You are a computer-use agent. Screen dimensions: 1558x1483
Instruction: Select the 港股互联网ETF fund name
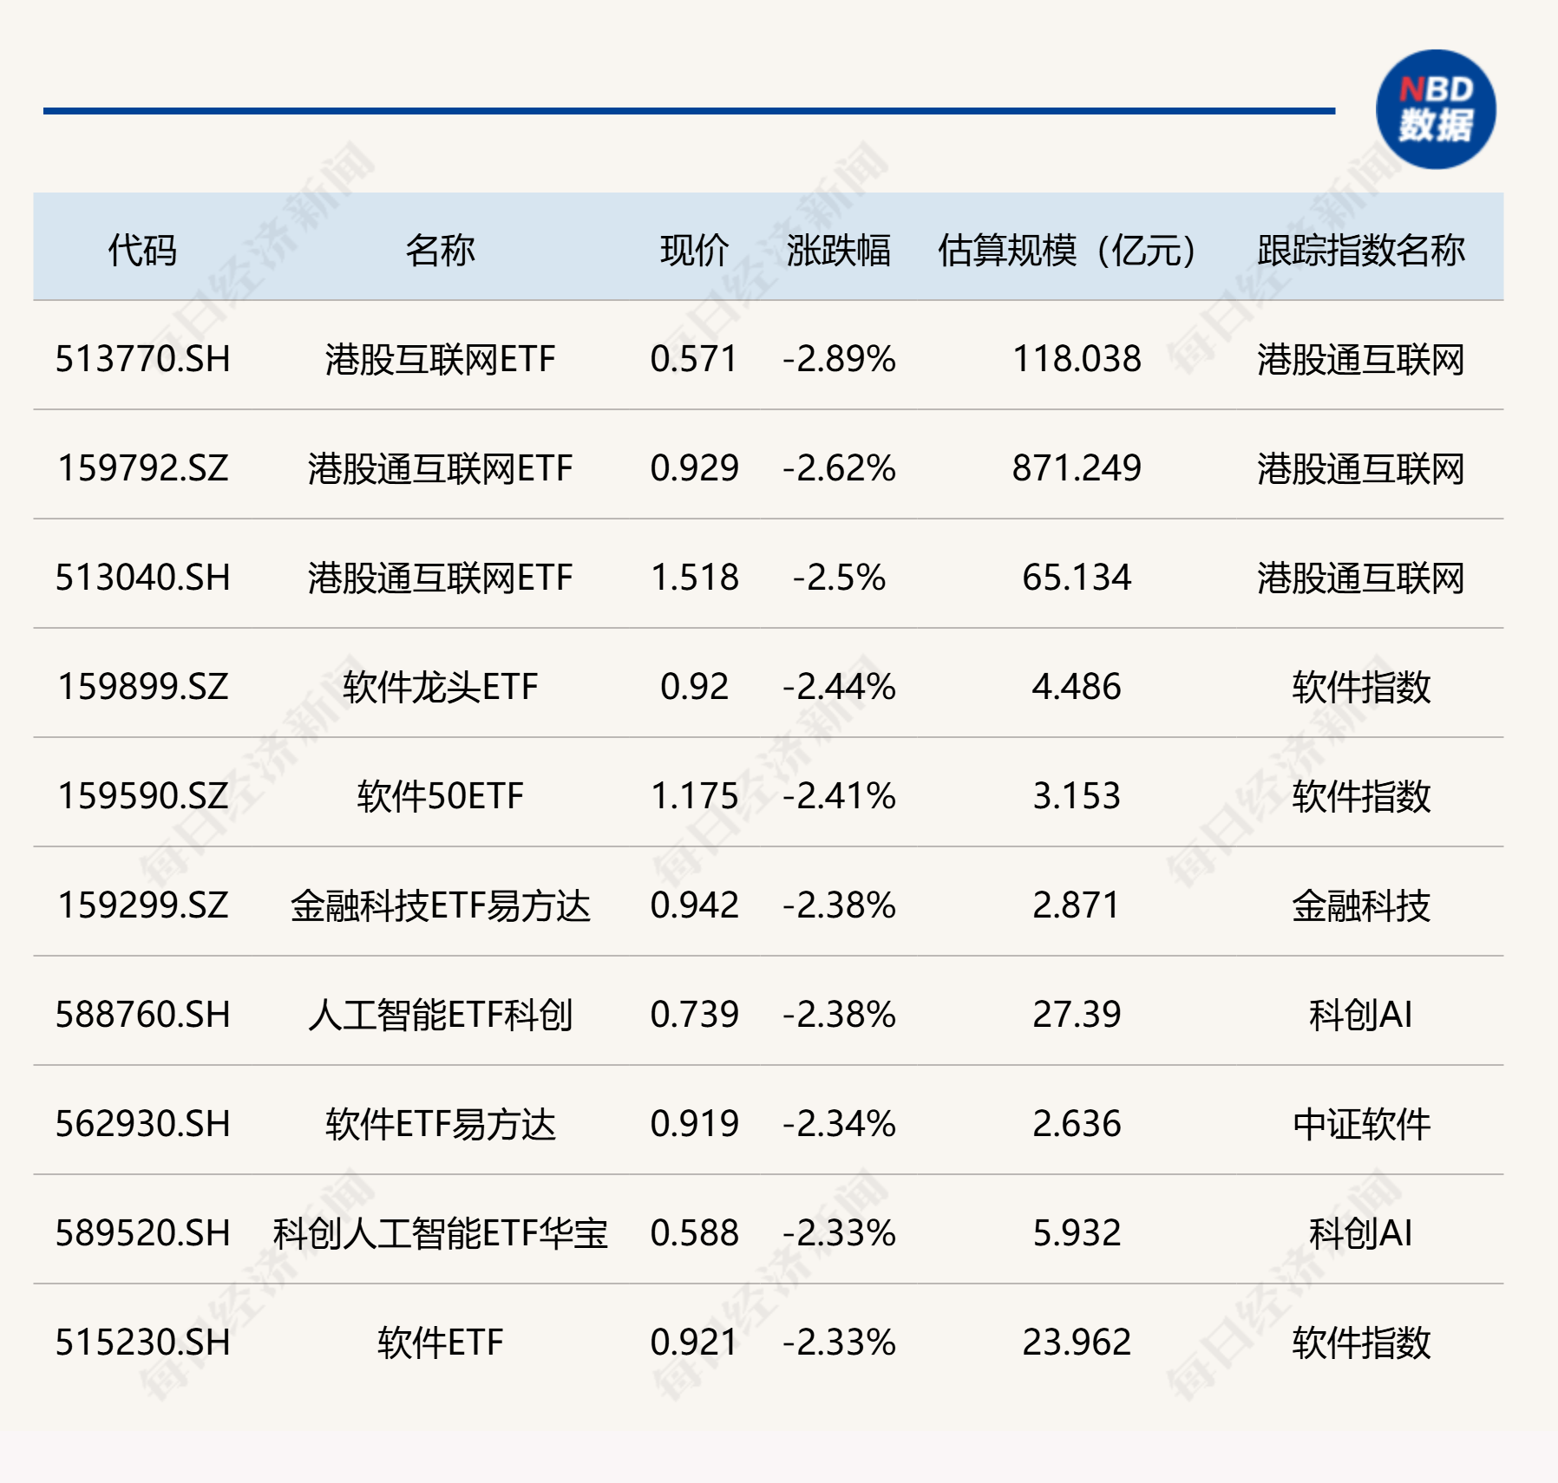440,359
